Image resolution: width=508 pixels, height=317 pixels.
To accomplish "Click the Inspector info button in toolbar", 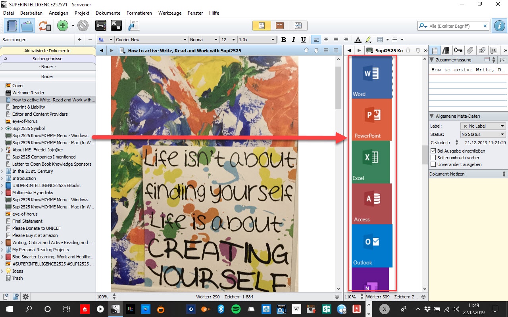I will 499,26.
